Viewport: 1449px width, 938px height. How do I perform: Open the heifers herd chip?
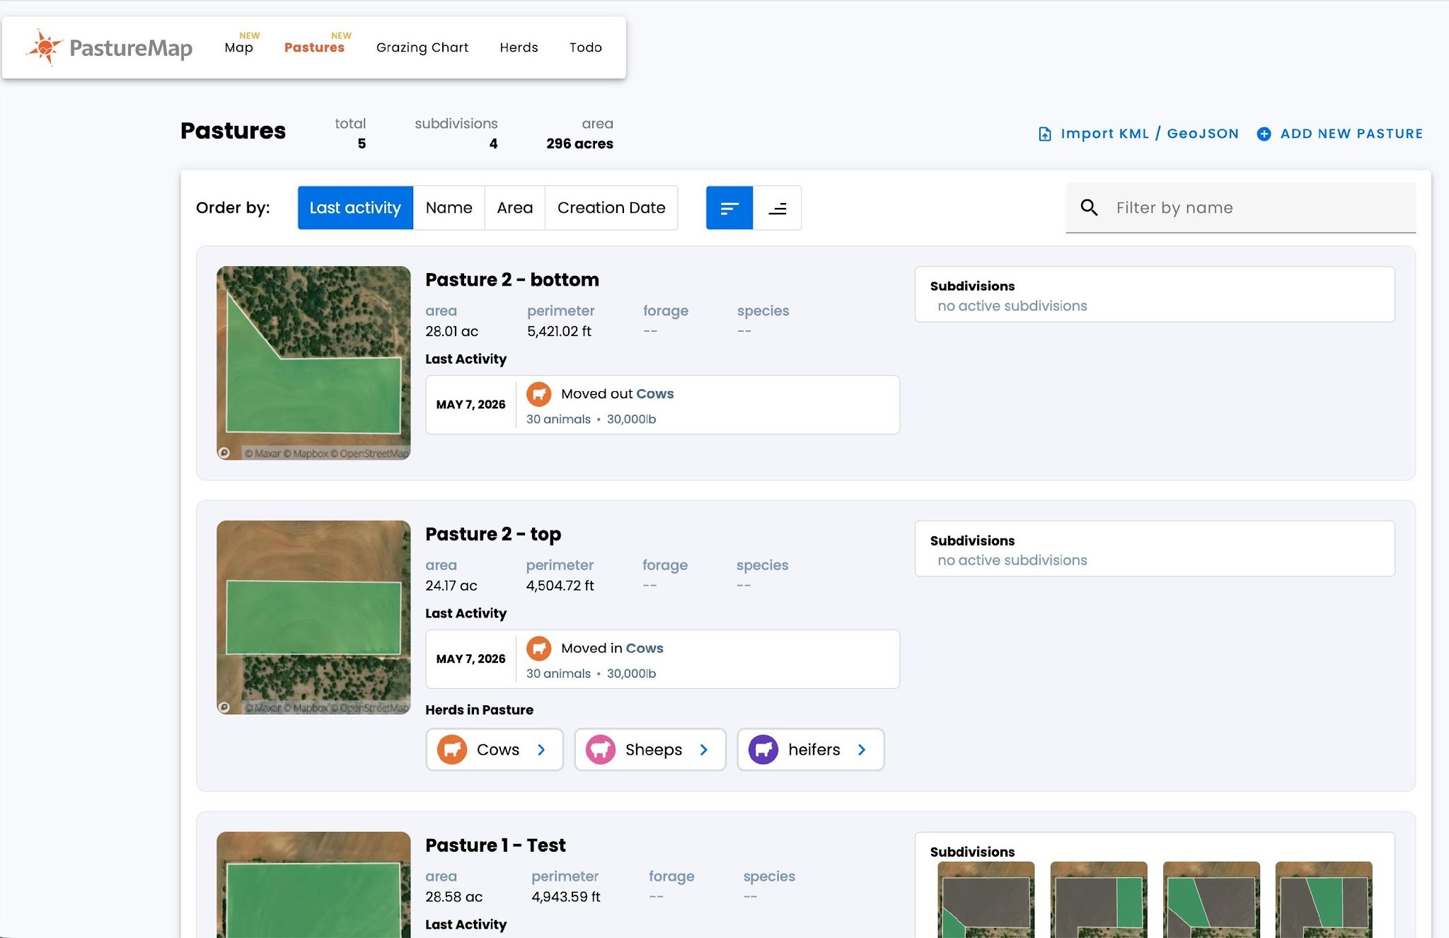[x=811, y=750]
